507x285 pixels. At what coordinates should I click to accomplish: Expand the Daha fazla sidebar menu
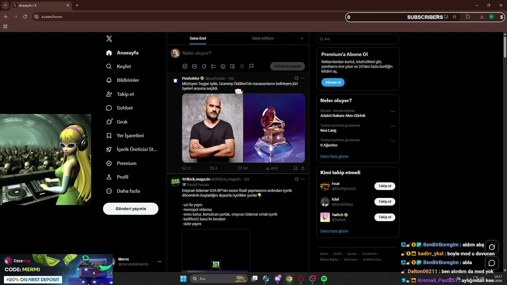(123, 191)
